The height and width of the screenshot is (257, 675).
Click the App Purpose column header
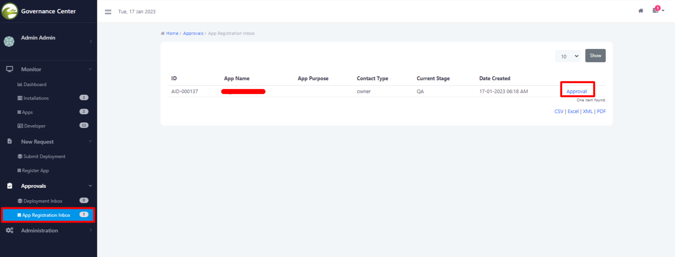(x=313, y=78)
